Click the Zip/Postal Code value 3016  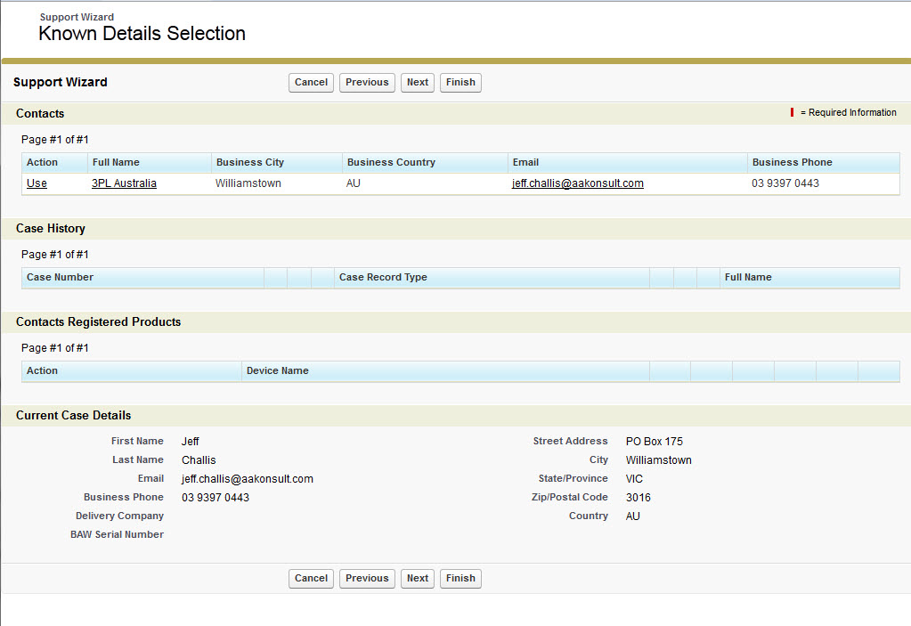[x=638, y=498]
